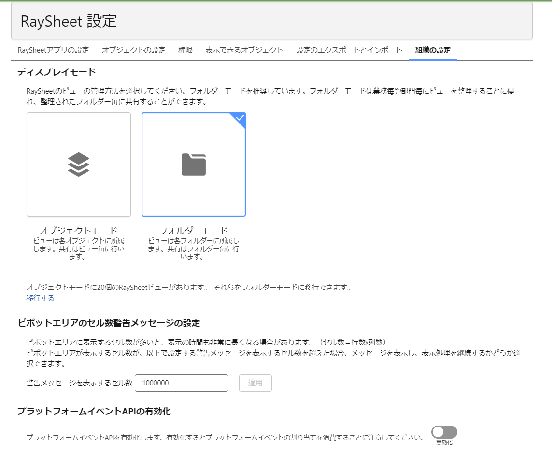Image resolution: width=552 pixels, height=468 pixels.
Task: Open the RaySheetアプリの設定 tab
Action: pos(53,50)
